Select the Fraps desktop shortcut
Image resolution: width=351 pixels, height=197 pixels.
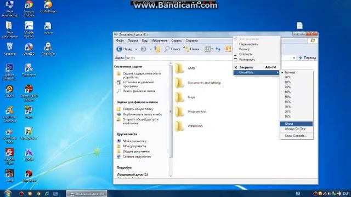point(29,112)
